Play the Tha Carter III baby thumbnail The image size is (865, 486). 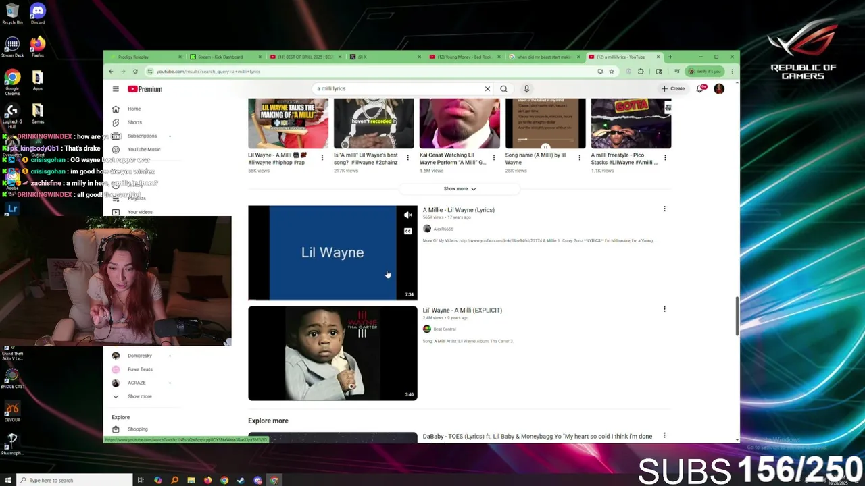[332, 353]
